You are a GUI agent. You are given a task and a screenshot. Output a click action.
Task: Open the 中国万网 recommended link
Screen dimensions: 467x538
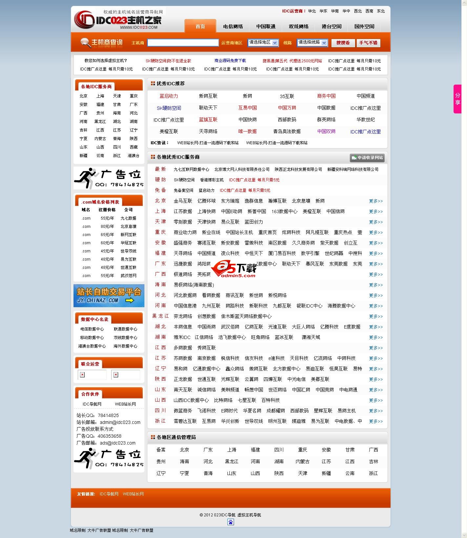287,108
